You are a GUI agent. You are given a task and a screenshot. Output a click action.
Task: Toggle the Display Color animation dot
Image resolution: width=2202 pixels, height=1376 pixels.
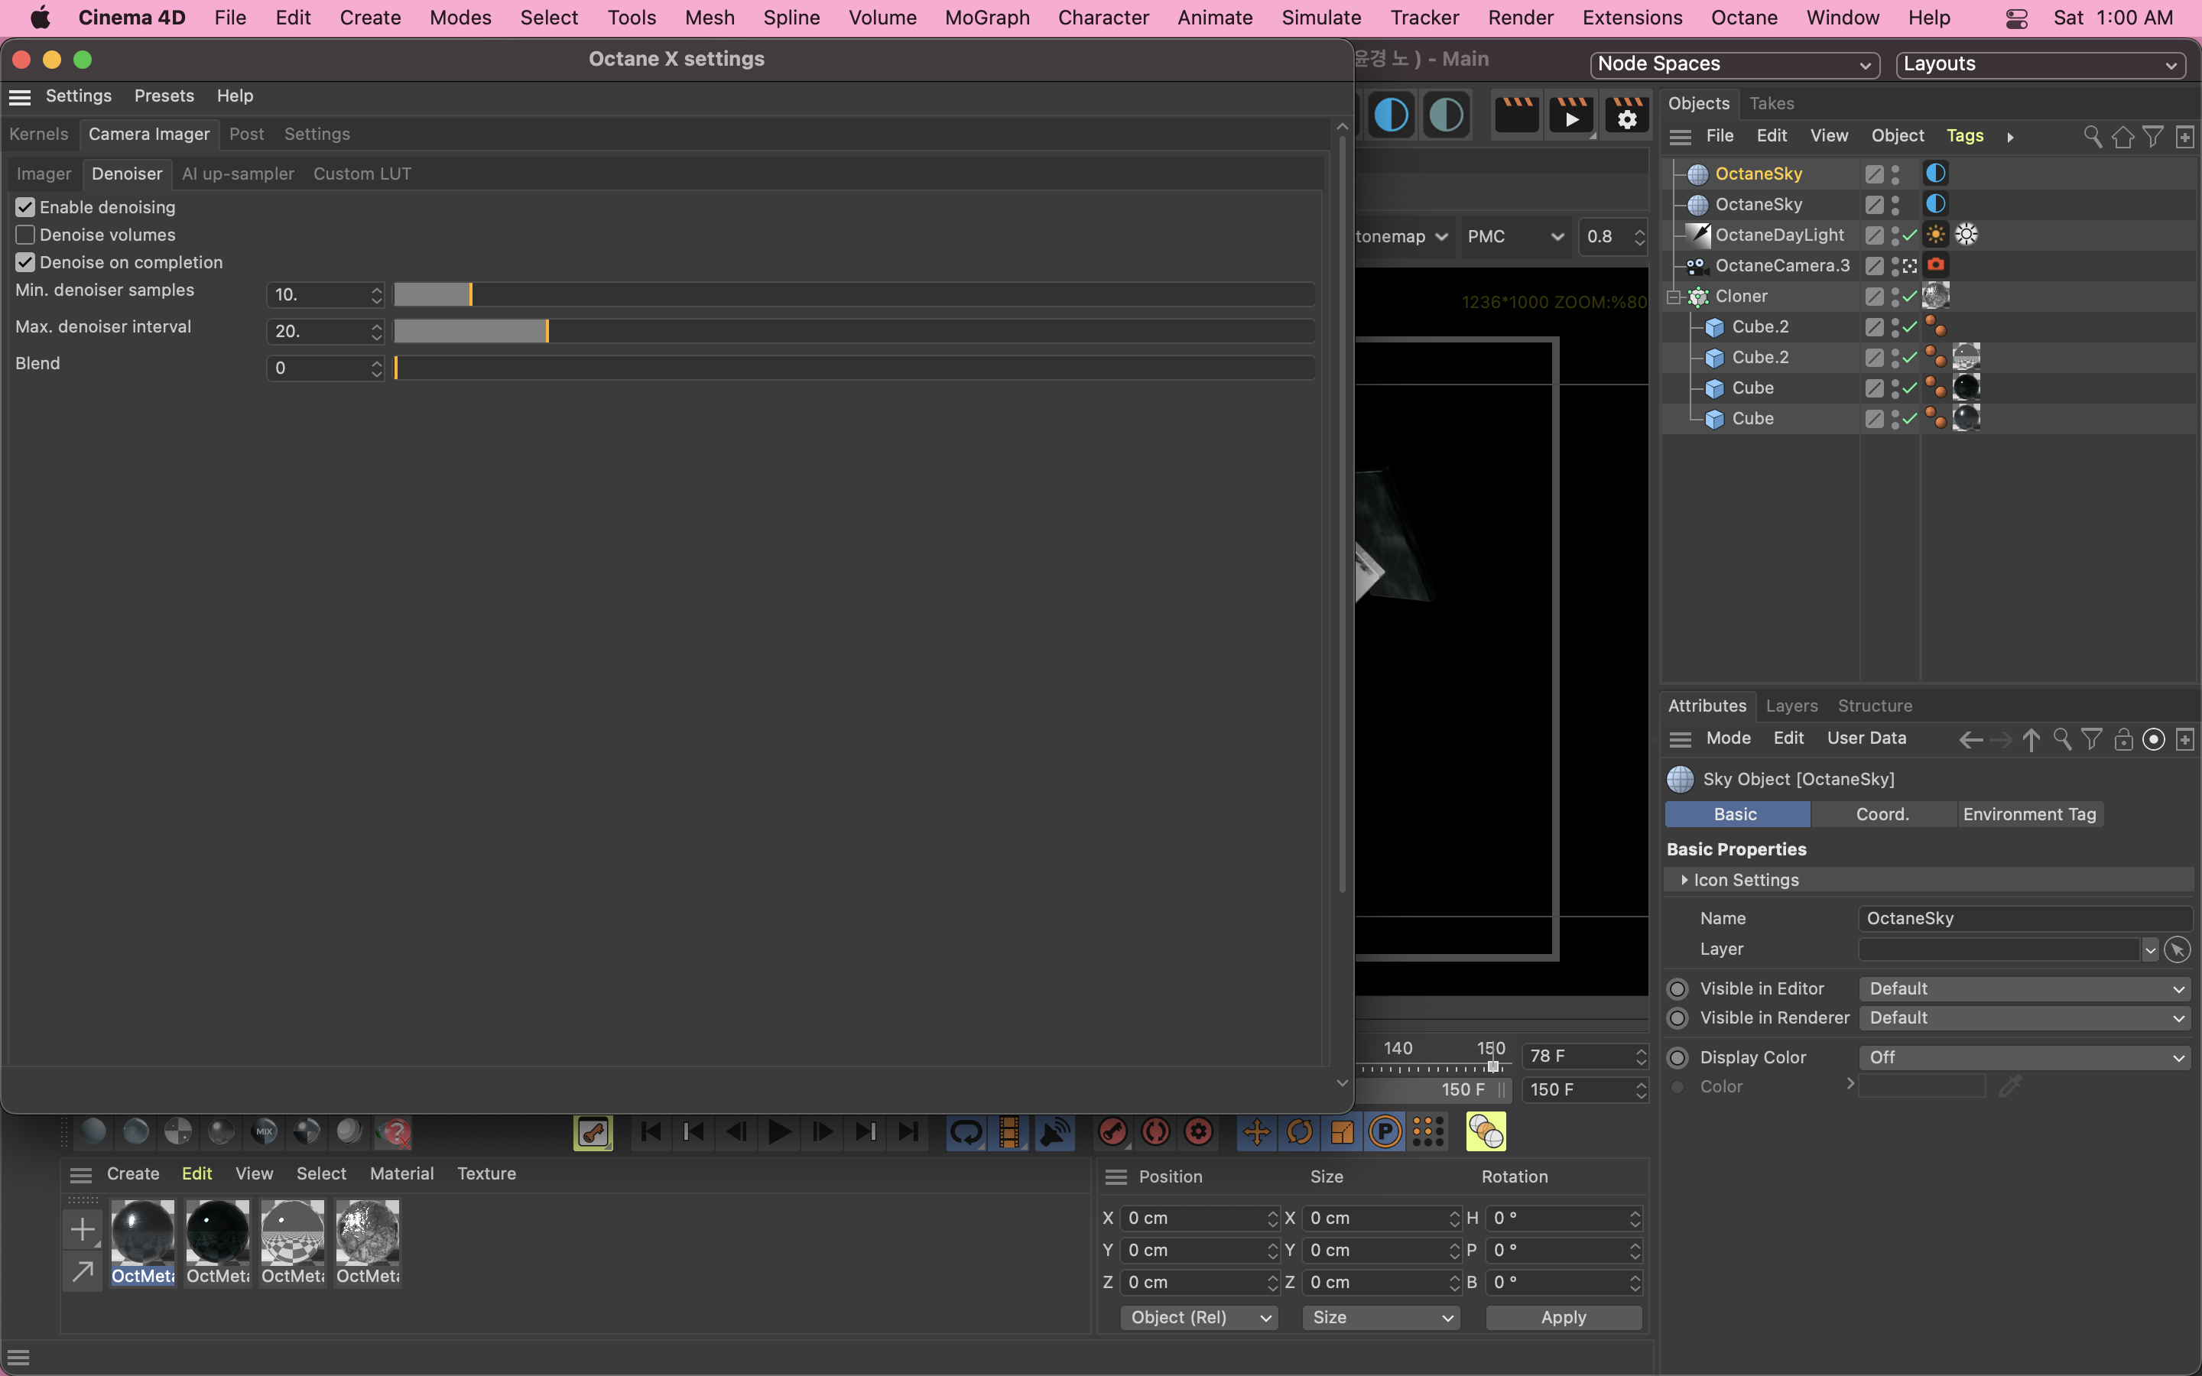1679,1057
